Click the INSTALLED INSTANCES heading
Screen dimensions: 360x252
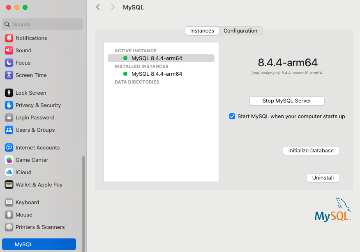coord(141,66)
